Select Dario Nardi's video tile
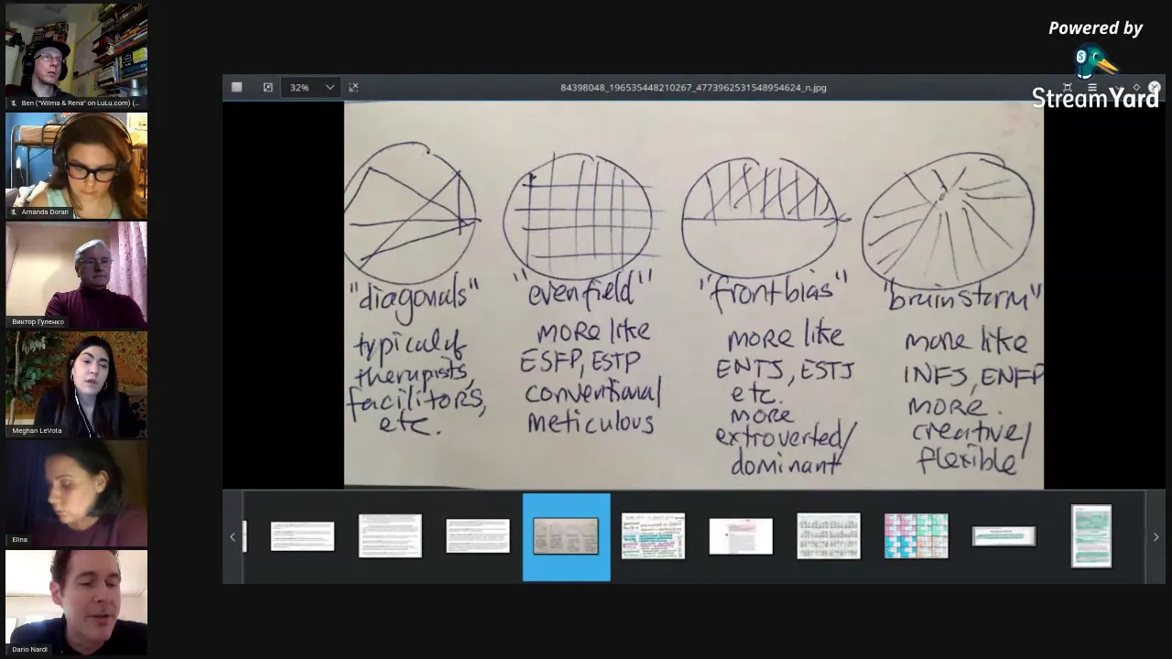 76,602
